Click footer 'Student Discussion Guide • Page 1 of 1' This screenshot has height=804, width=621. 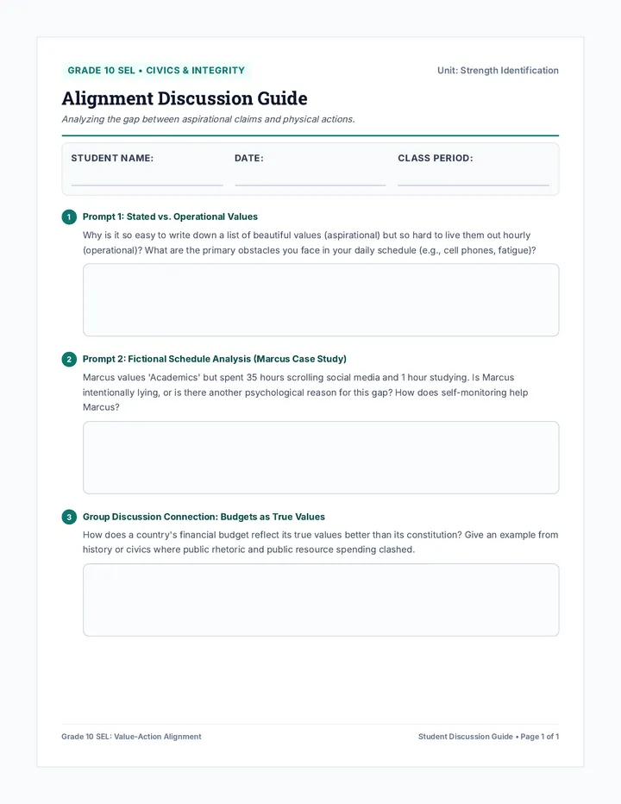[489, 737]
